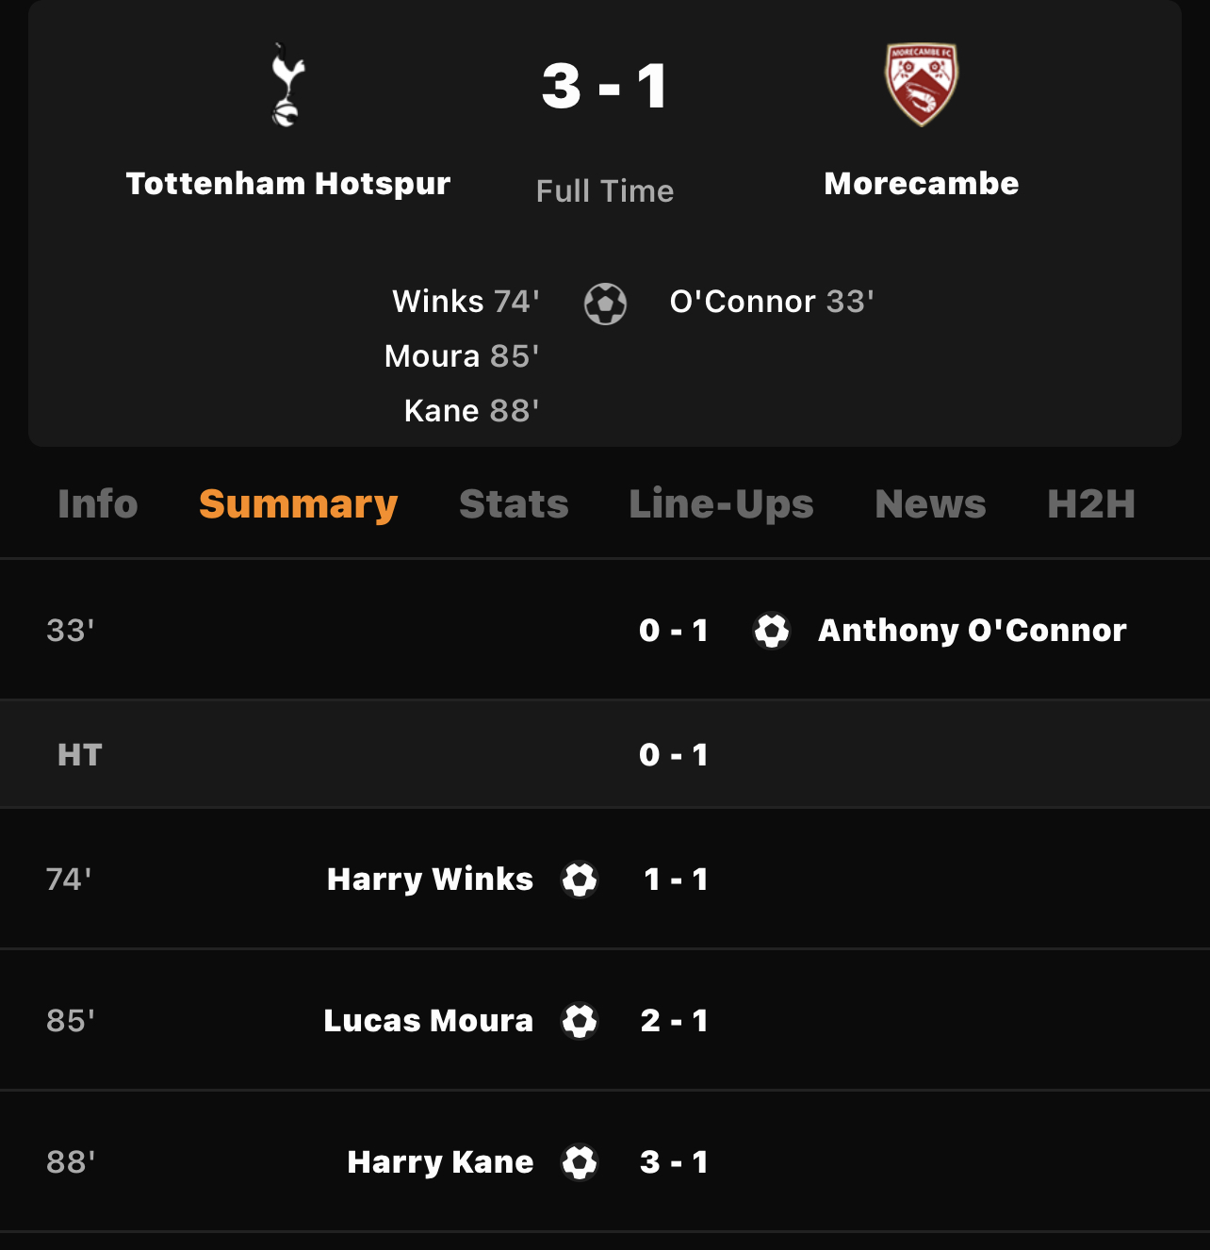Click goal ball icon next to Harry Kane
This screenshot has height=1250, width=1210.
(x=580, y=1162)
